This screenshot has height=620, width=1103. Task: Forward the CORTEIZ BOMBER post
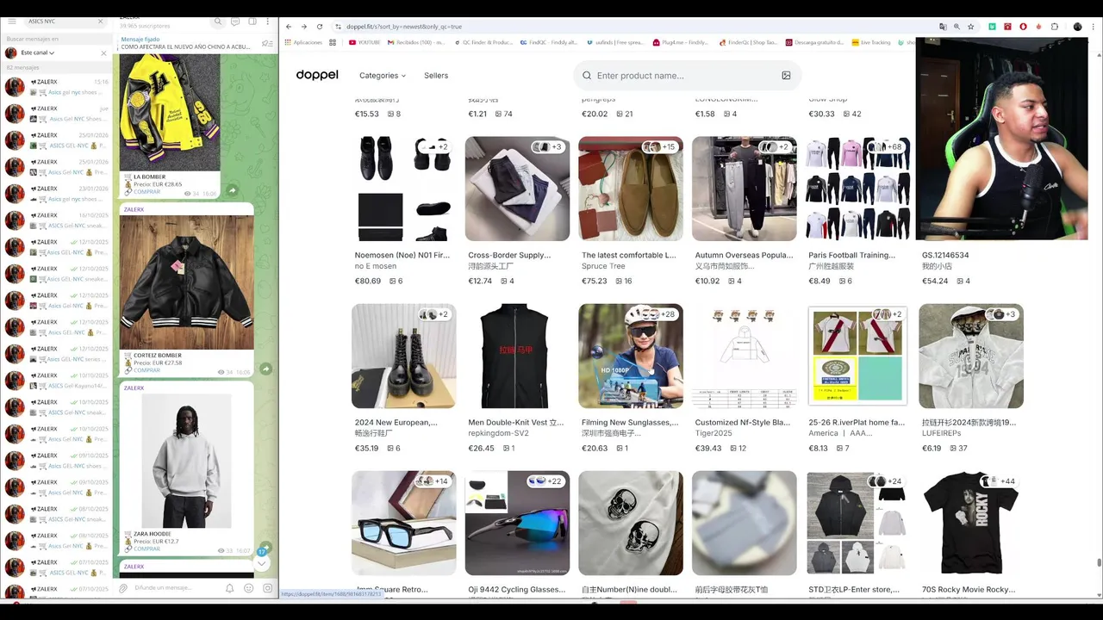(265, 369)
